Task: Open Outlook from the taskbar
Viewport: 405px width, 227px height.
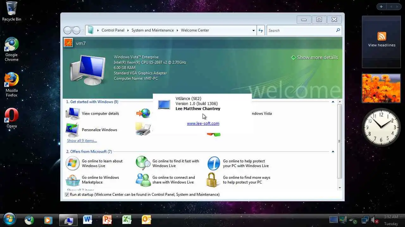Action: coord(146,219)
